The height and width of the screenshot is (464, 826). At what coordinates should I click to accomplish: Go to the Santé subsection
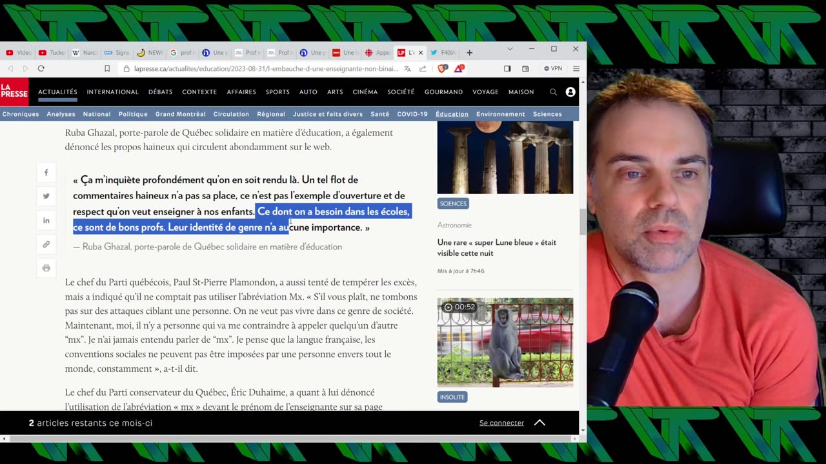click(x=380, y=114)
